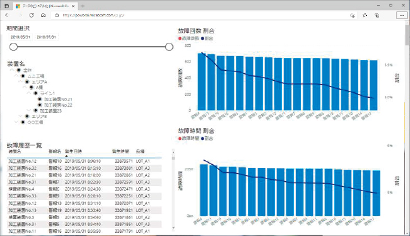Go to browser home page icon
Screen dimensions: 410x236
44,15
